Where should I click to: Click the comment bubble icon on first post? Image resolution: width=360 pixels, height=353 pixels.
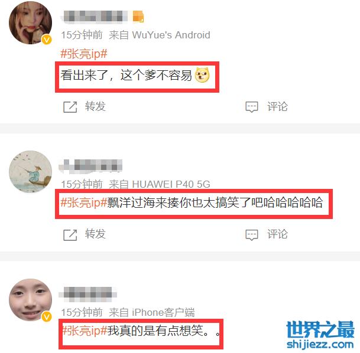click(x=252, y=107)
